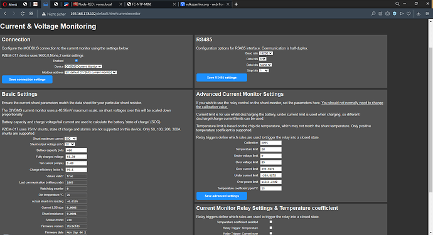
Task: Click the magnifier search icon in address bar
Action: coord(373,14)
